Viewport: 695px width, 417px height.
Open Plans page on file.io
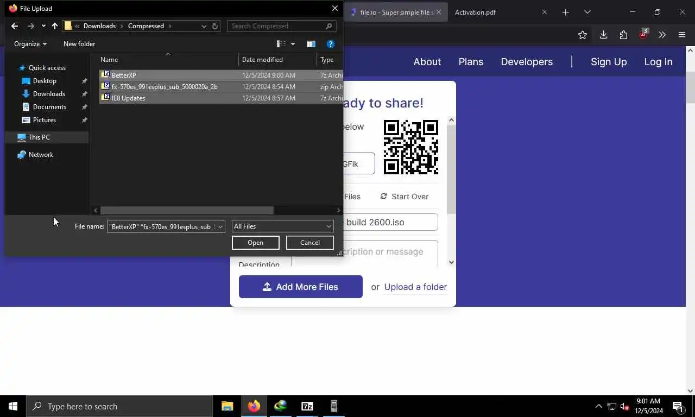(471, 62)
